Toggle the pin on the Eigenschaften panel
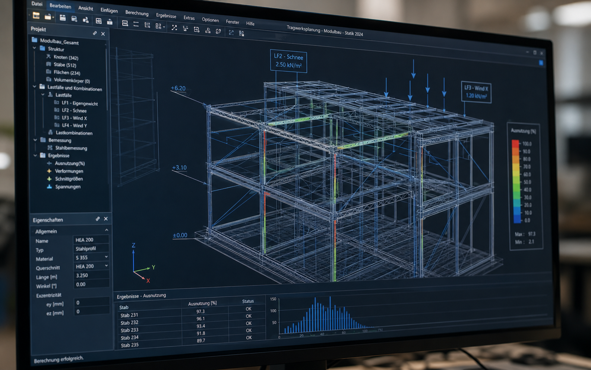The width and height of the screenshot is (591, 370). 98,219
